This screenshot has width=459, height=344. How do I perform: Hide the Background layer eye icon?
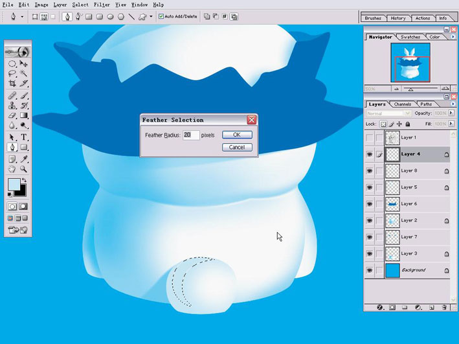pos(370,270)
